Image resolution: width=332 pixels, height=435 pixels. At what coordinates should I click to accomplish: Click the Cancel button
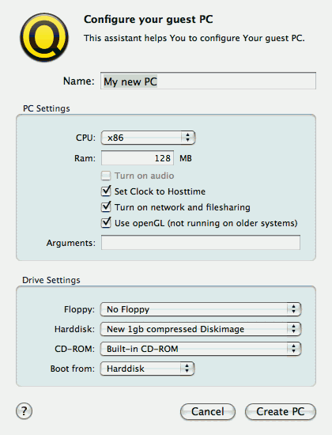[x=208, y=411]
